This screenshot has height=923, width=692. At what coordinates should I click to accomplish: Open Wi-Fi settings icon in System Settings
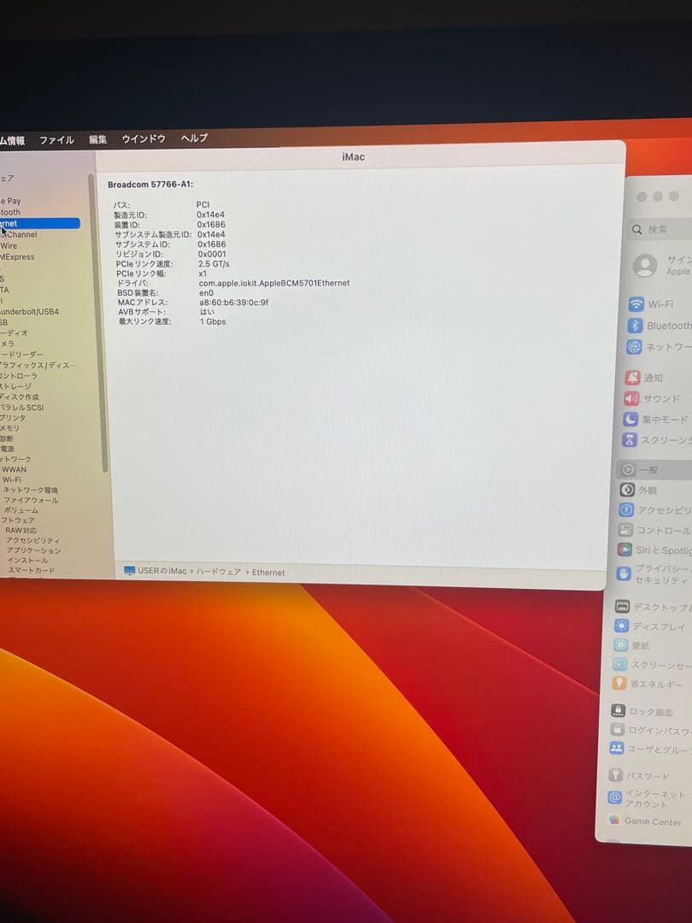point(636,304)
